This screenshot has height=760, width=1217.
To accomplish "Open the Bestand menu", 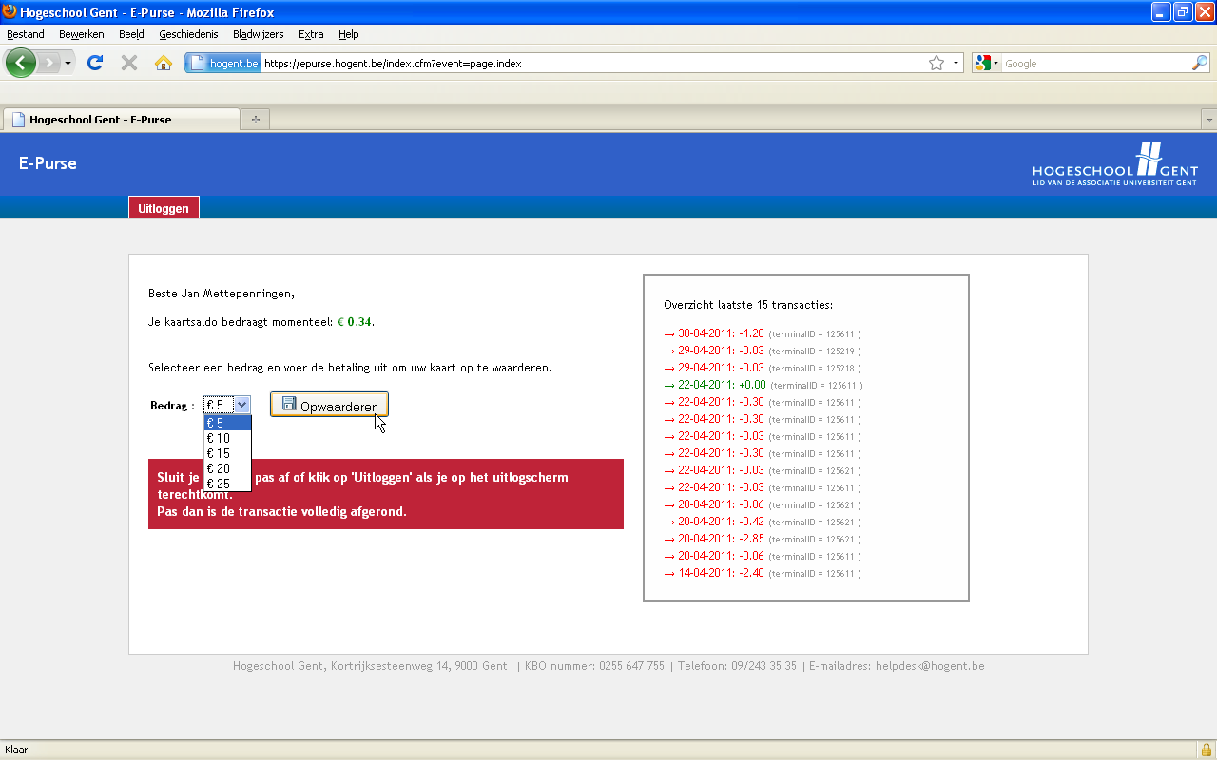I will 26,34.
